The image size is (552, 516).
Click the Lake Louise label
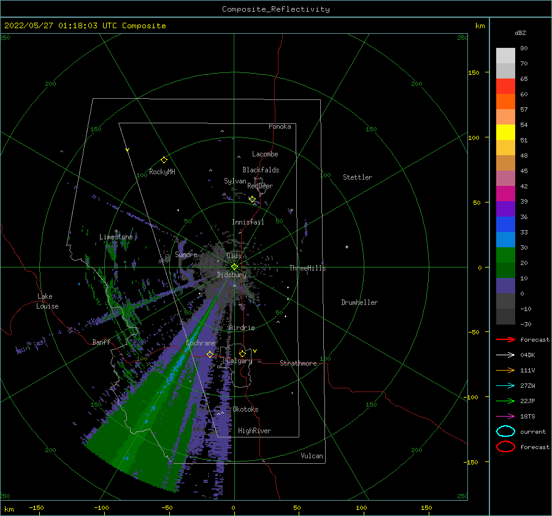coord(47,301)
